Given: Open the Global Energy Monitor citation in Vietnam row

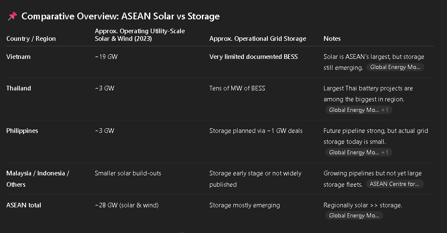Looking at the screenshot, I should 395,67.
